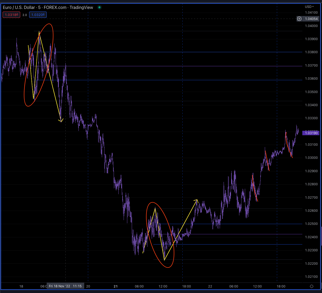Click the plus icon beside 1.04054
Viewport: 322px width, 293px height.
pos(299,19)
